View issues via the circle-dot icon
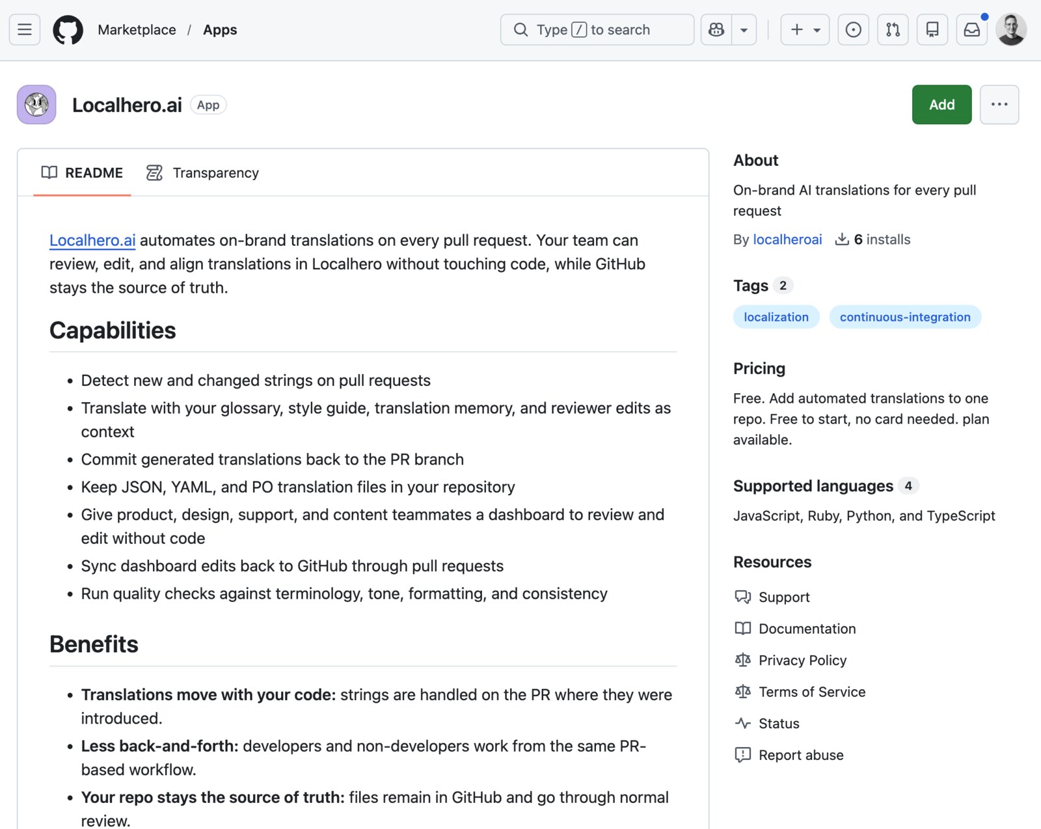Image resolution: width=1041 pixels, height=829 pixels. [854, 30]
